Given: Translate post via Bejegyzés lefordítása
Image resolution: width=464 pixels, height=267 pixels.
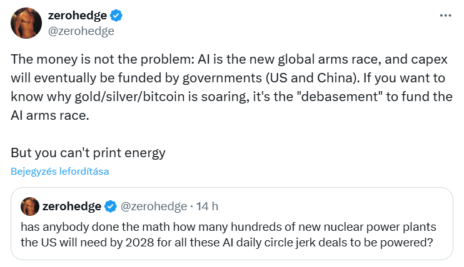Looking at the screenshot, I should 59,172.
